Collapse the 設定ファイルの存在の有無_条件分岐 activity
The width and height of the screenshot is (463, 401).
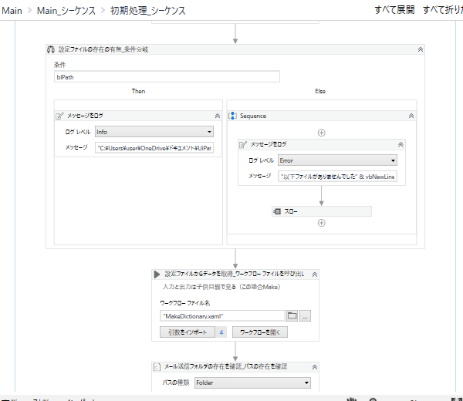(421, 49)
